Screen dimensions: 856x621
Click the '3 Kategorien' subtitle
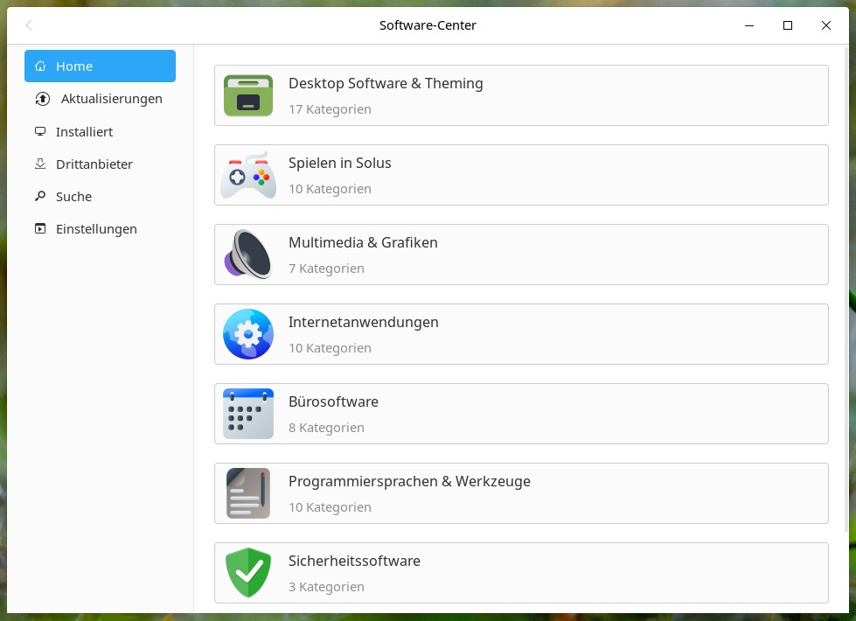click(326, 587)
